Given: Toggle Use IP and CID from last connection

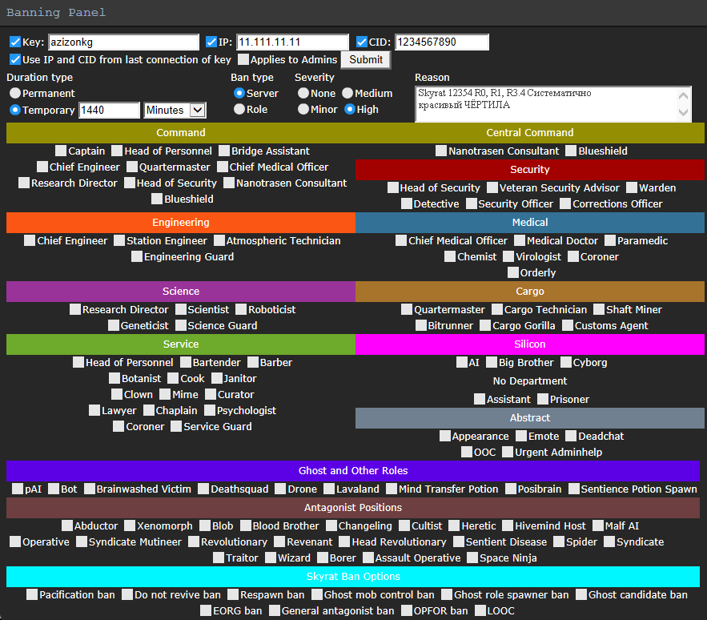Looking at the screenshot, I should [15, 59].
